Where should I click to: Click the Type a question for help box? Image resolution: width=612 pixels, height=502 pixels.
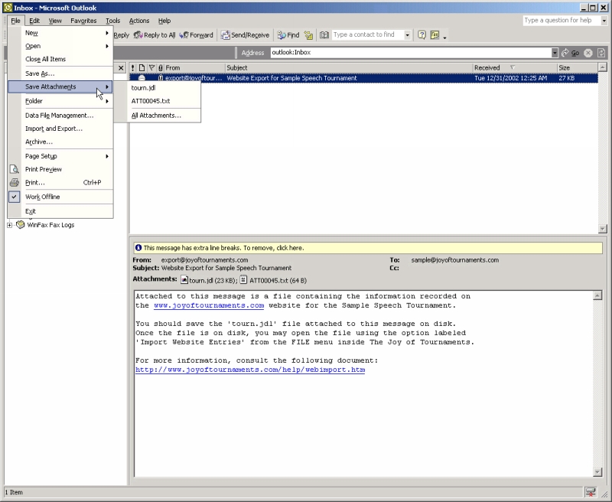click(559, 21)
